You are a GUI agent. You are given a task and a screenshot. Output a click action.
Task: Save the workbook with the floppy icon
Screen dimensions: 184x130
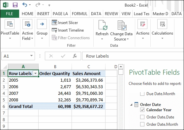click(15, 5)
